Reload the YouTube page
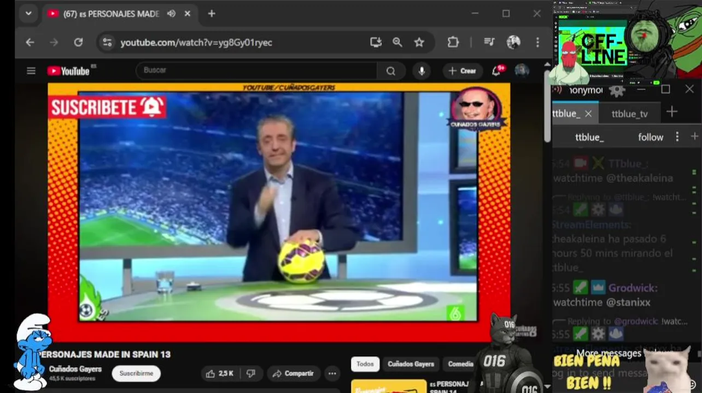Viewport: 702px width, 393px height. 78,42
